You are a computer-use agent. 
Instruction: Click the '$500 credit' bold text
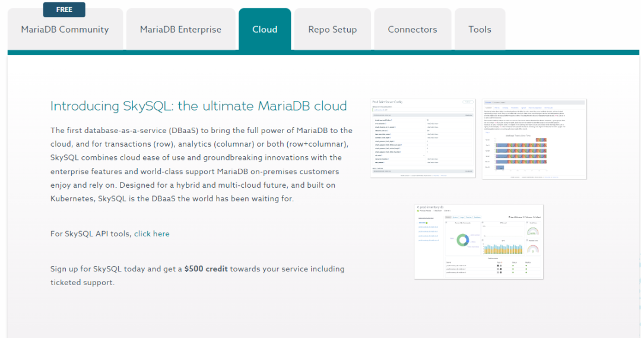click(x=206, y=269)
